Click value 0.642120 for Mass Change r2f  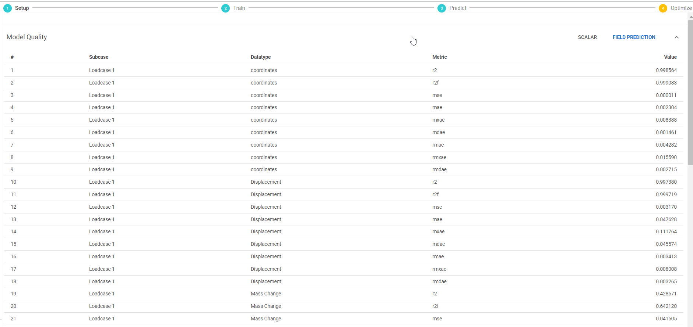(x=666, y=306)
